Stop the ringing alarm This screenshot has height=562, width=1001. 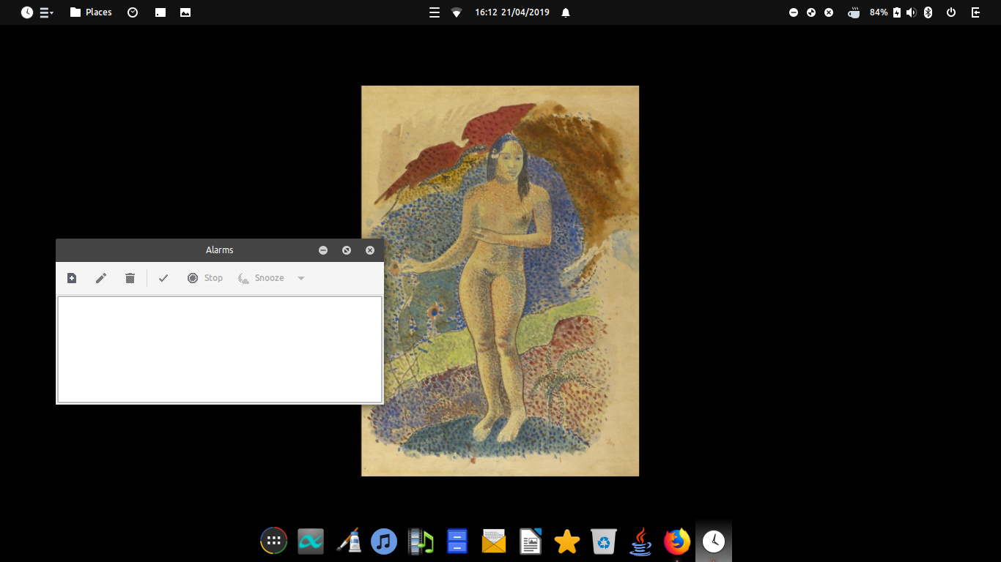(x=205, y=278)
